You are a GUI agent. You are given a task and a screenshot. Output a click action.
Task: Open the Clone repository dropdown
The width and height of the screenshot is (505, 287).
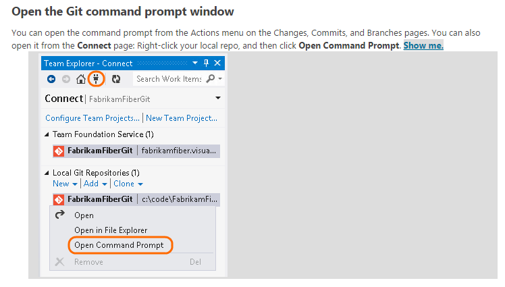[x=128, y=184]
